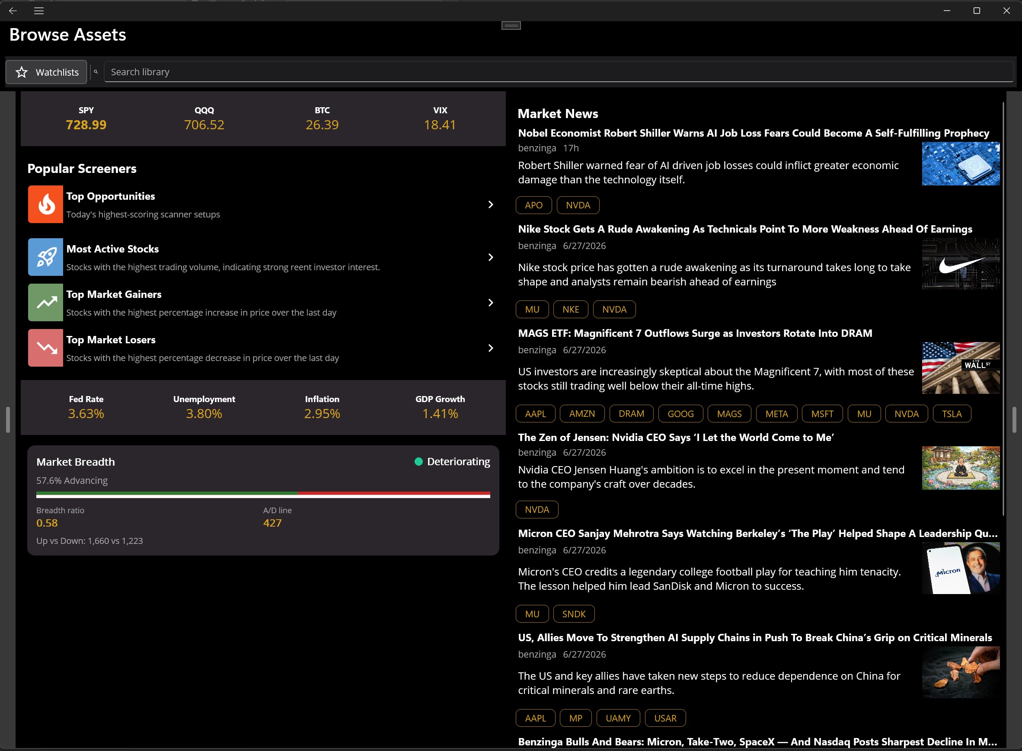Click the Fed Rate 3.63% value
Image resolution: width=1022 pixels, height=751 pixels.
[x=86, y=414]
